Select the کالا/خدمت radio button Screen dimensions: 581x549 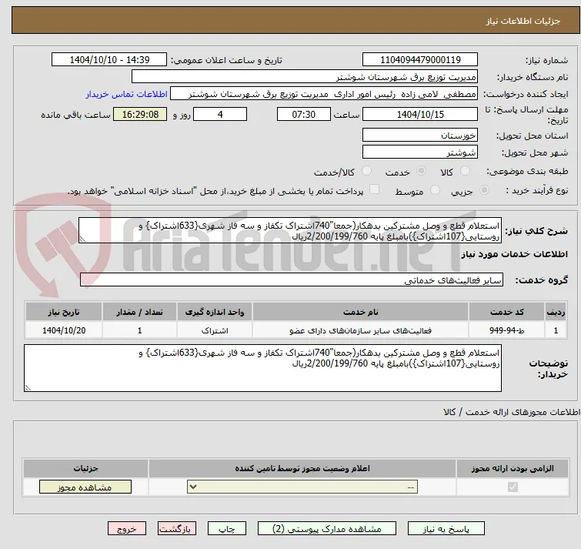point(366,171)
